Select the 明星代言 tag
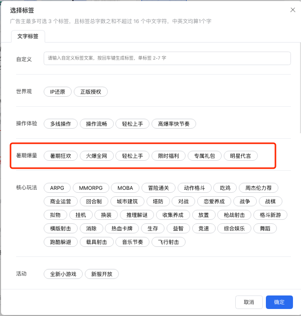This screenshot has height=316, width=301. tap(241, 156)
